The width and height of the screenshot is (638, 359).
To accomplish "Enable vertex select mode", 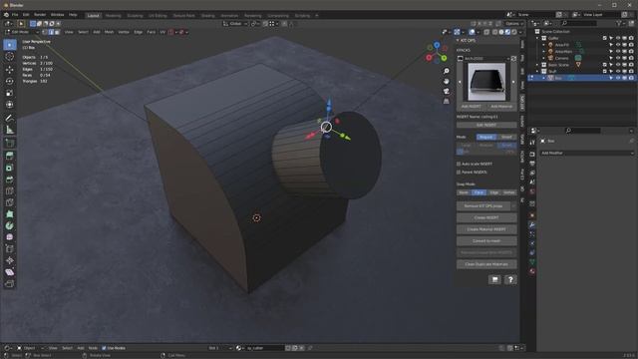I will (x=45, y=32).
